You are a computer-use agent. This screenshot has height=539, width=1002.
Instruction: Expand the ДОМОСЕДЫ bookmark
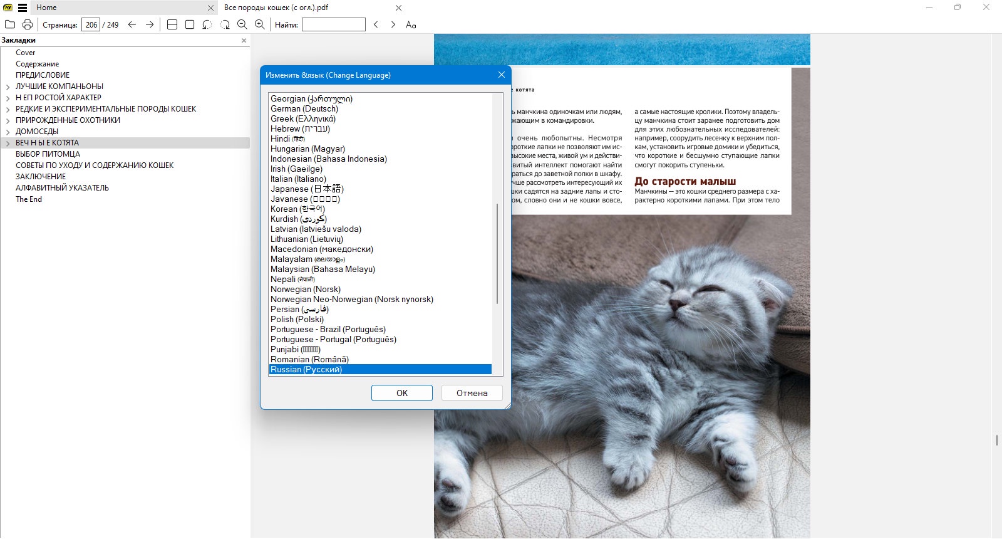coord(8,132)
